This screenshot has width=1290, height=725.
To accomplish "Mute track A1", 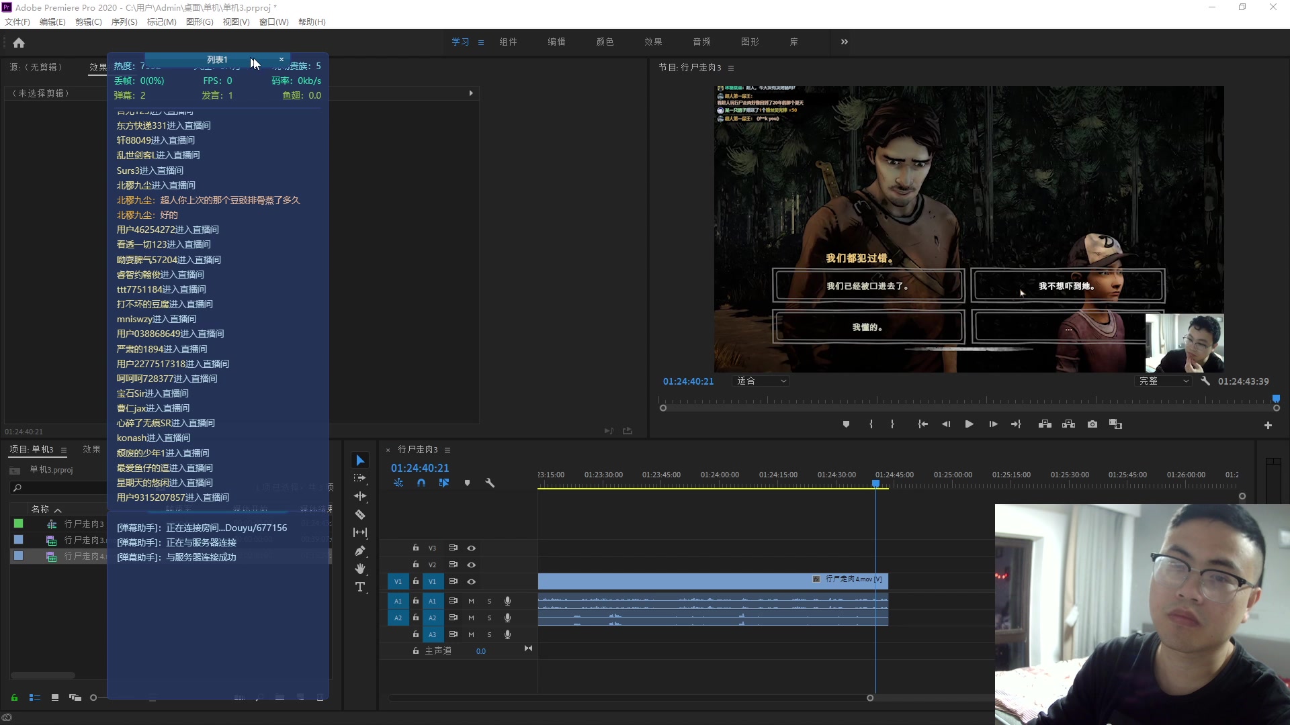I will point(471,601).
